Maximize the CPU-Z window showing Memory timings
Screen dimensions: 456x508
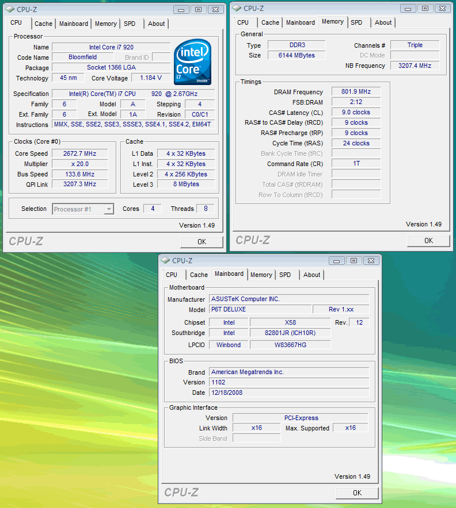425,8
